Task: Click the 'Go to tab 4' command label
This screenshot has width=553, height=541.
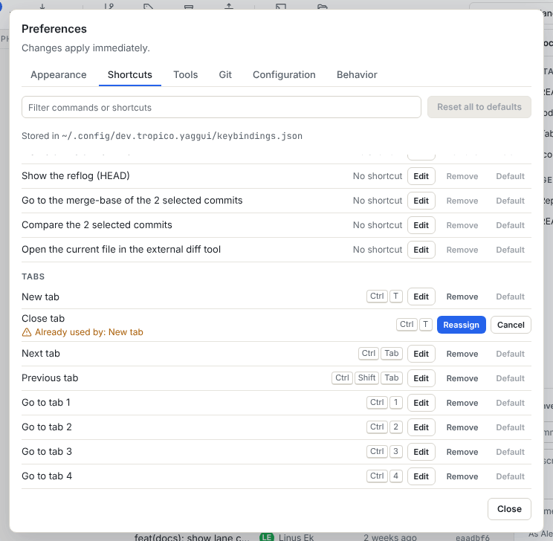Action: (47, 476)
